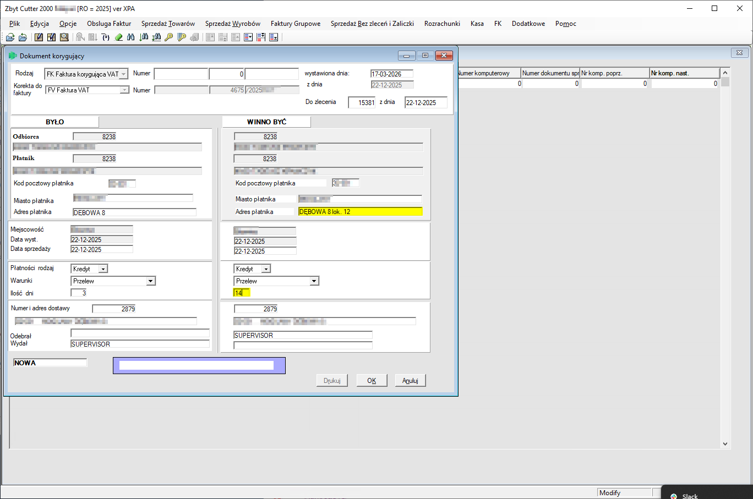Click the yellow days field containing 14
The image size is (753, 499).
click(x=242, y=293)
